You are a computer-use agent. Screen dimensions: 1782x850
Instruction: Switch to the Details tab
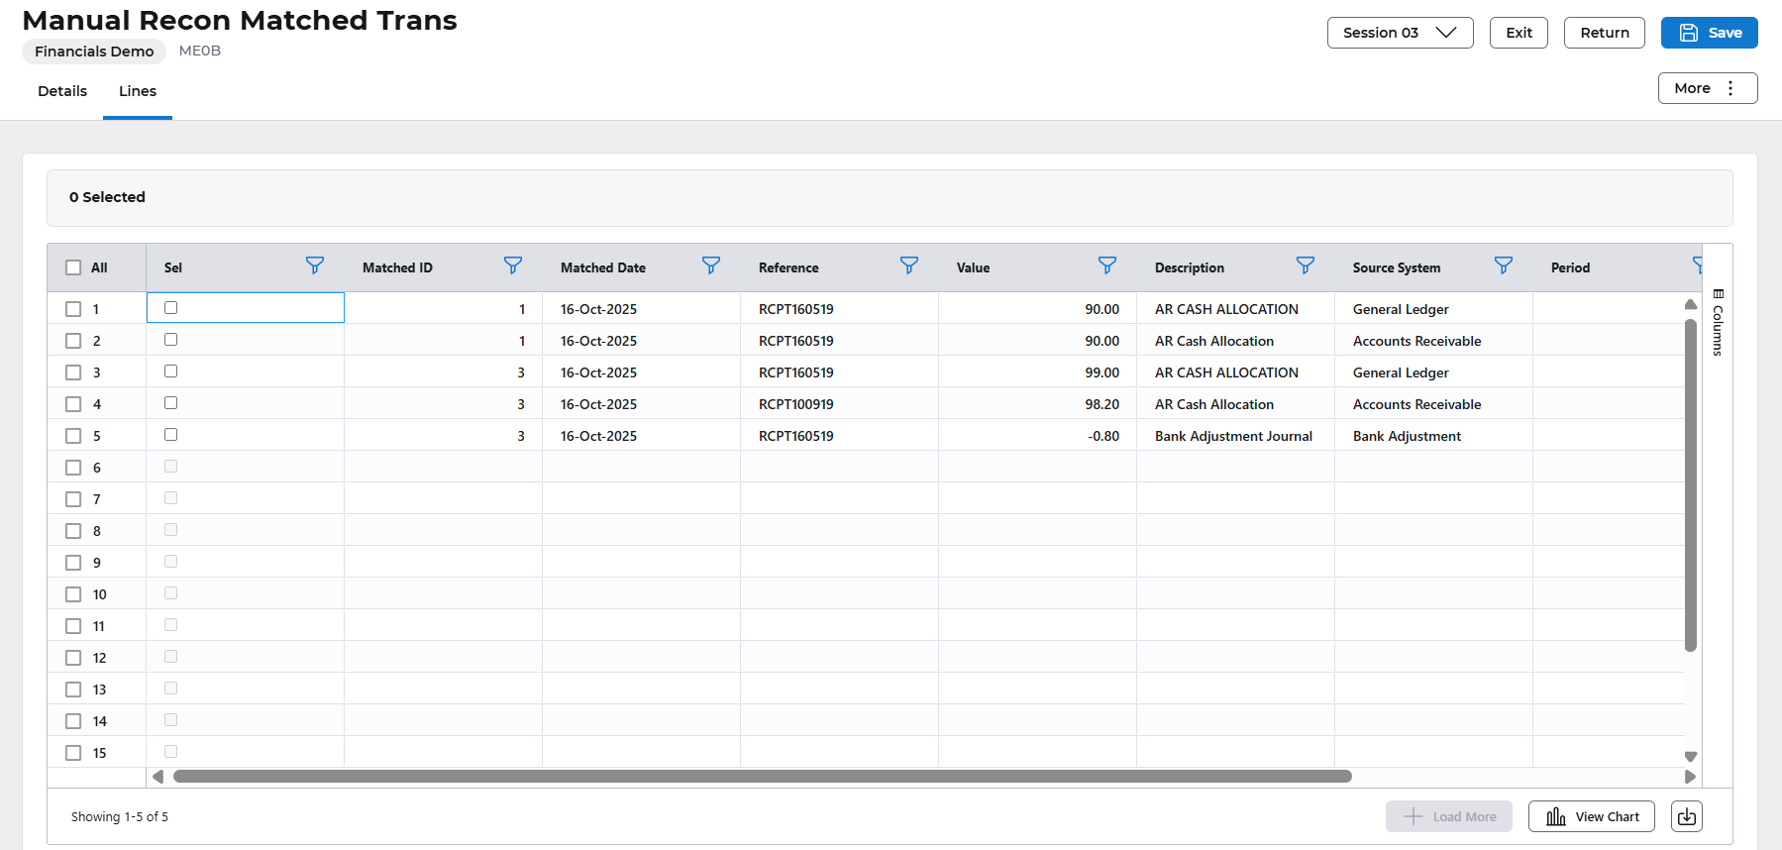(x=62, y=91)
